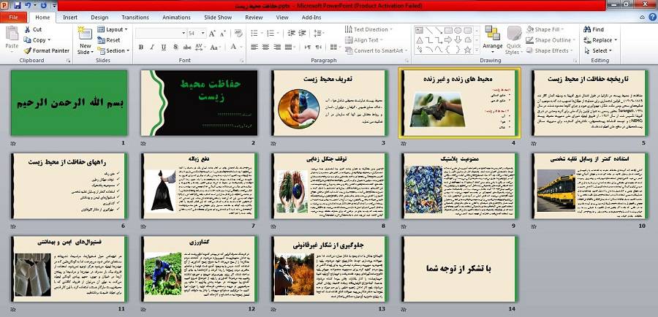Viewport: 658px width, 317px height.
Task: Select slide 7 garbage bag thumbnail
Action: [x=200, y=186]
